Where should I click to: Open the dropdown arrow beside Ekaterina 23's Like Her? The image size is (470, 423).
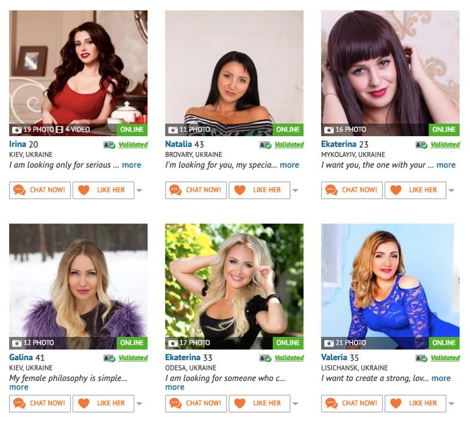point(452,190)
